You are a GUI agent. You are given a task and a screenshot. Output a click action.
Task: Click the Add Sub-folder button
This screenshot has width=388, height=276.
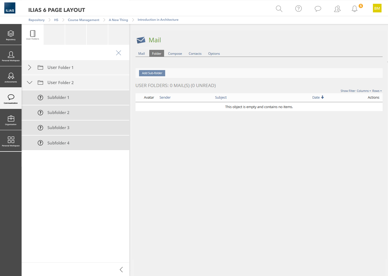[x=152, y=73]
